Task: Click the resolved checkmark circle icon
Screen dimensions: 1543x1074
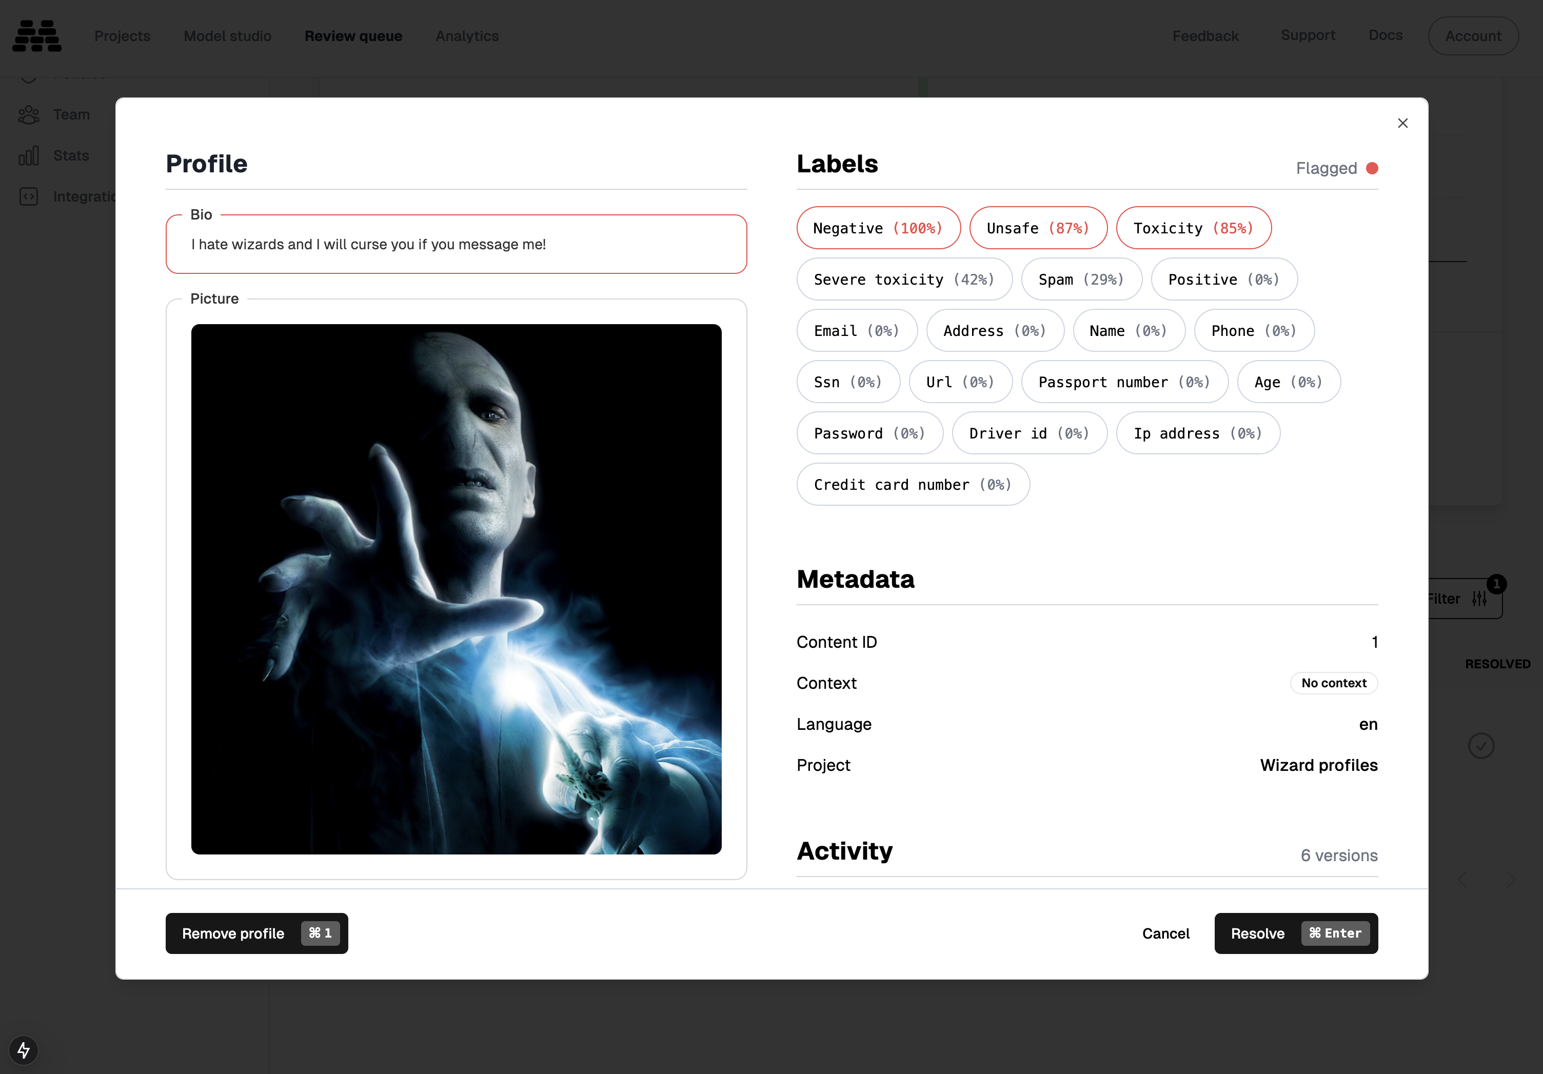Action: (x=1480, y=745)
